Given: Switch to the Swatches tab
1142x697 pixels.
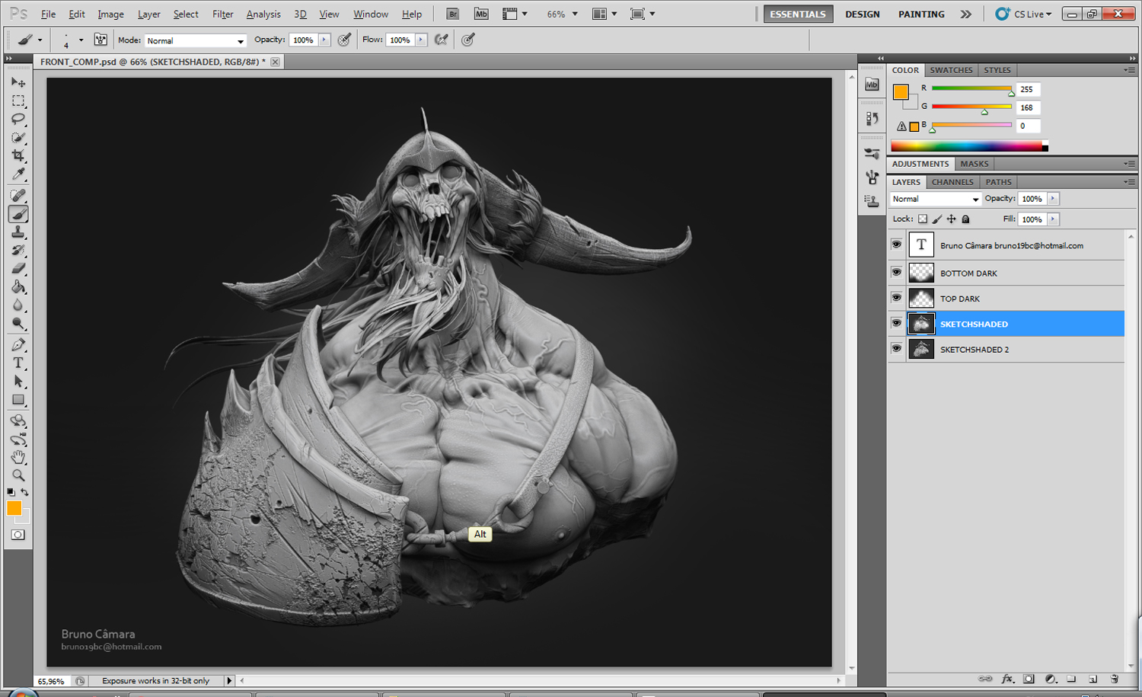Looking at the screenshot, I should click(x=951, y=70).
